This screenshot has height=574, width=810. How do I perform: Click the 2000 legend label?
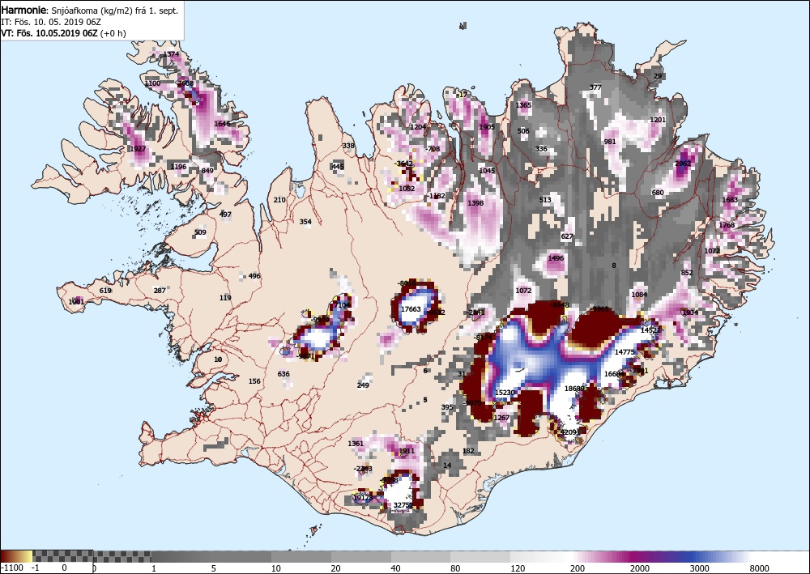coord(640,568)
